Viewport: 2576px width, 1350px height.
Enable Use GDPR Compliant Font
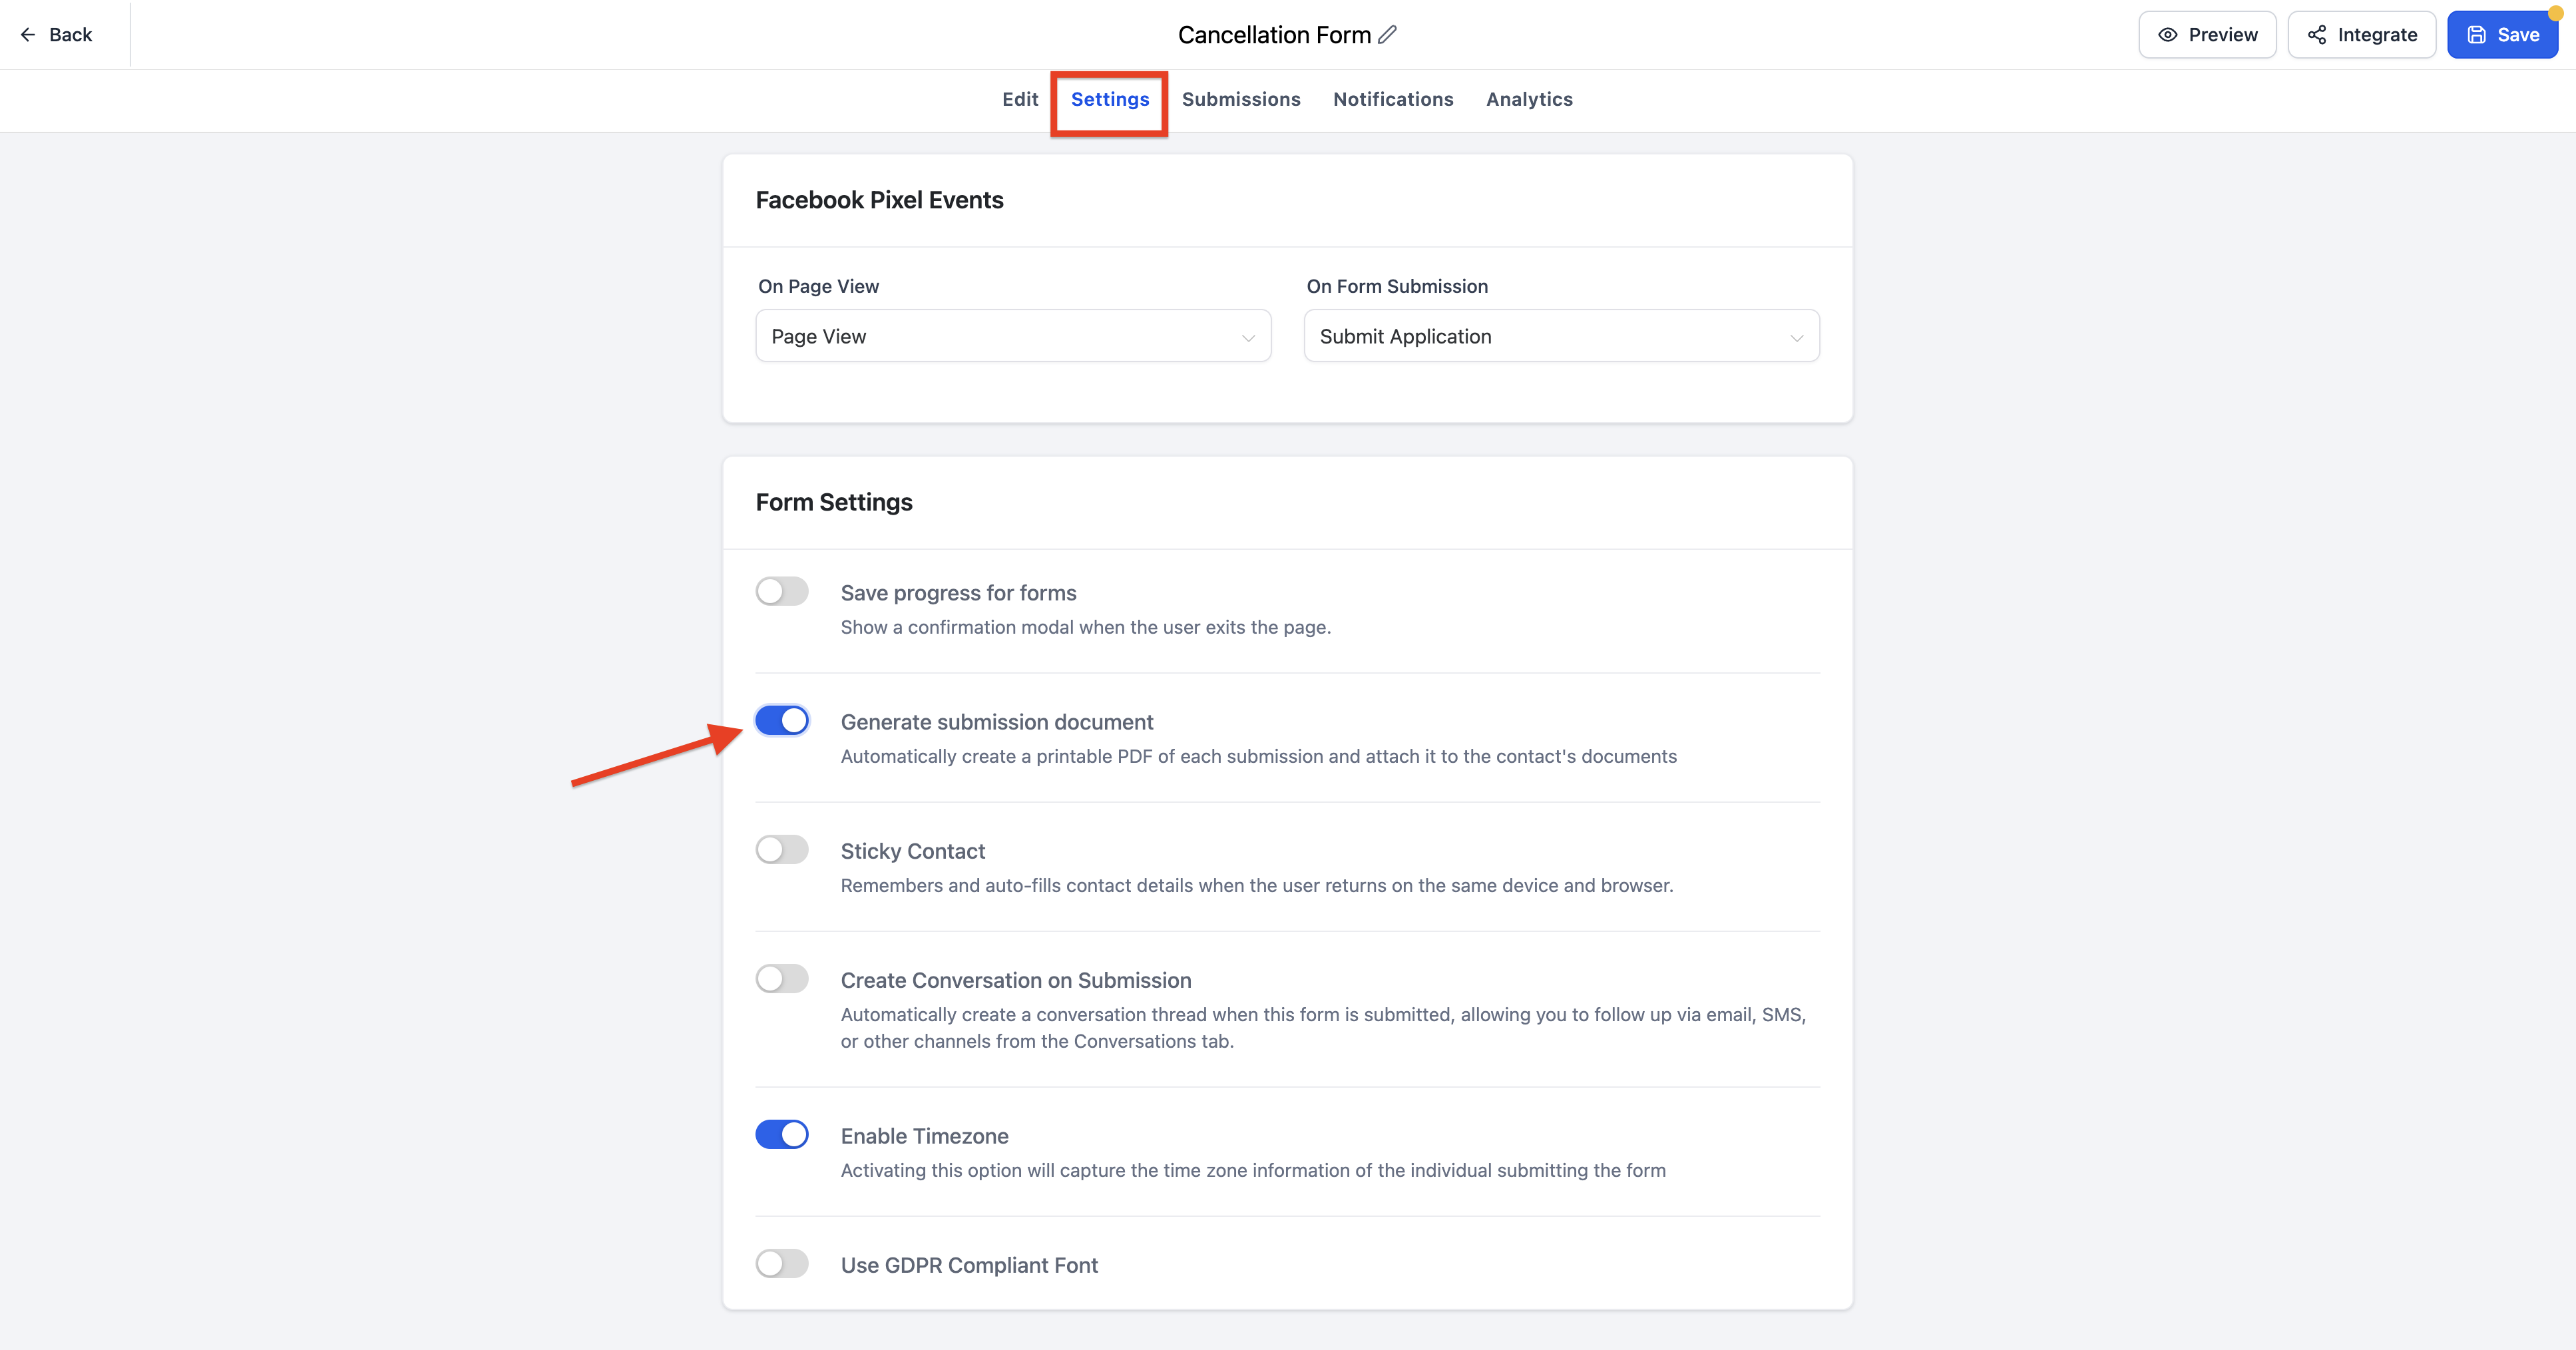[x=782, y=1263]
